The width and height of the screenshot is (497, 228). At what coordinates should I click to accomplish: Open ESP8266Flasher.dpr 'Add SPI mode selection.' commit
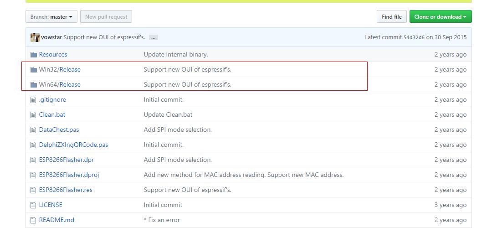178,160
